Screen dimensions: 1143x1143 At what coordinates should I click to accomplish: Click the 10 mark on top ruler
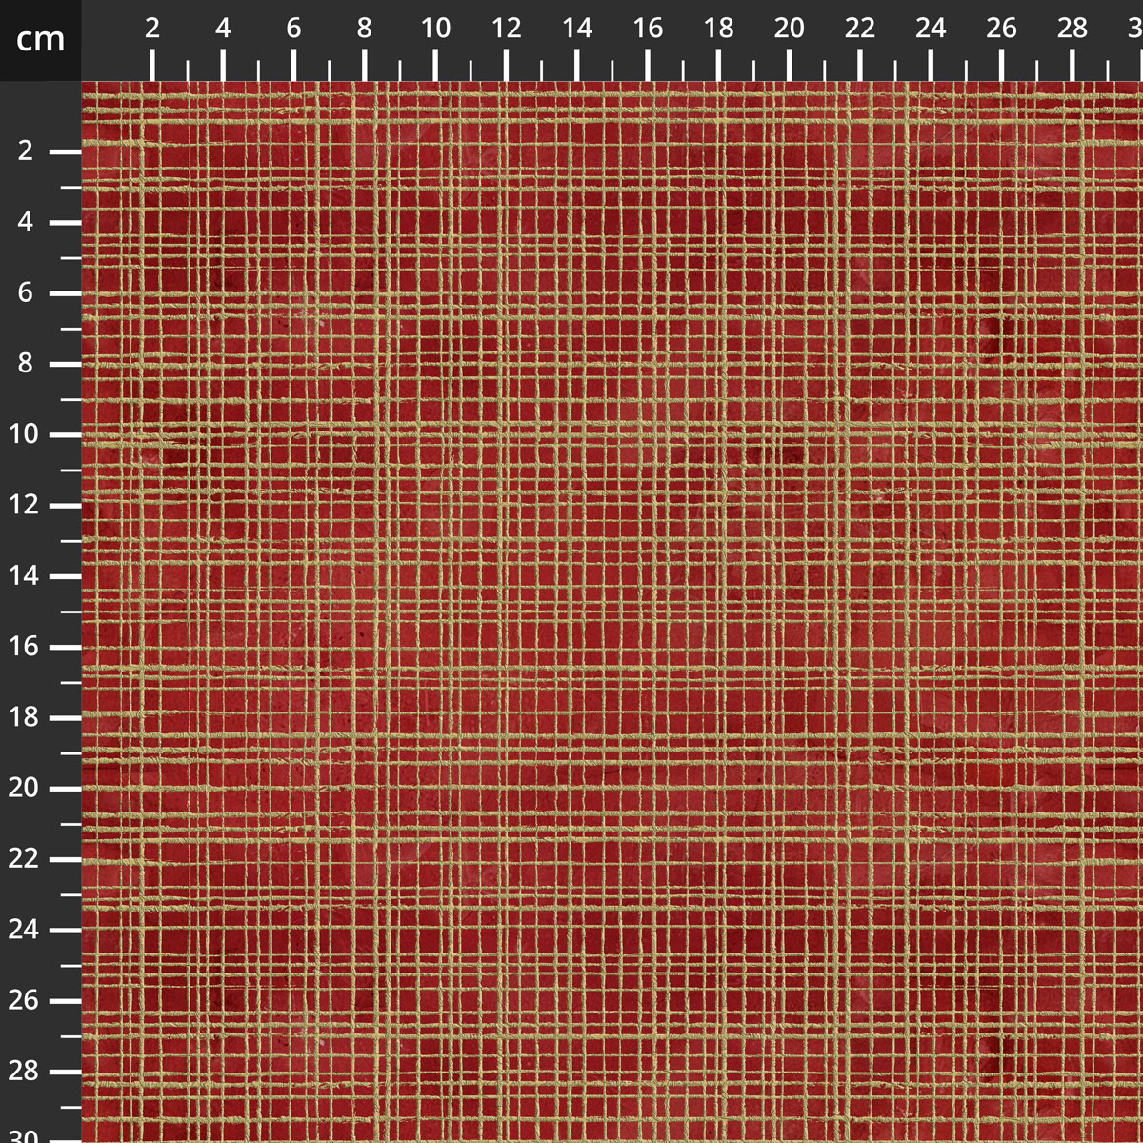pos(435,29)
